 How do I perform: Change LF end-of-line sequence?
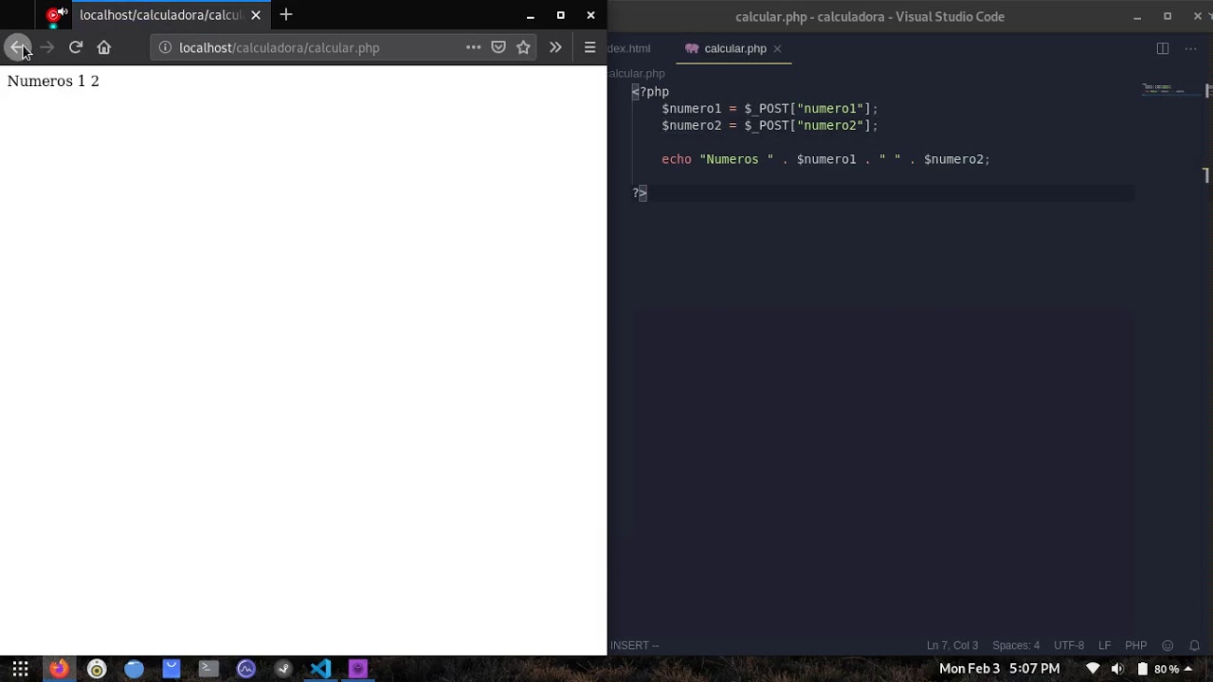click(1105, 645)
